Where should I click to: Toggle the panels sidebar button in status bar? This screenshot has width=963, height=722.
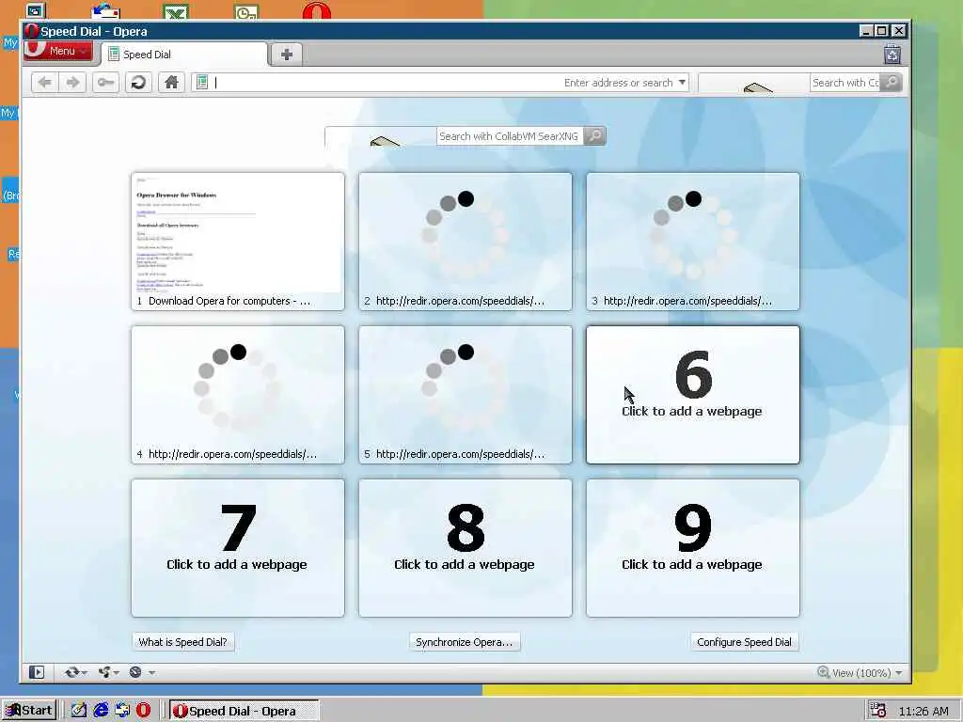(37, 672)
